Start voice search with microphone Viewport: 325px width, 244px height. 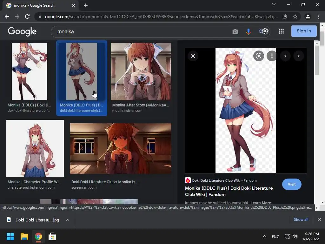tap(248, 31)
